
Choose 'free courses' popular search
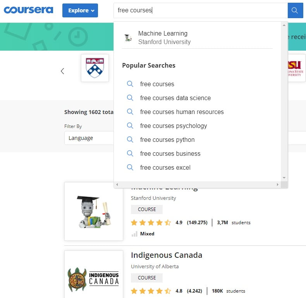(157, 84)
